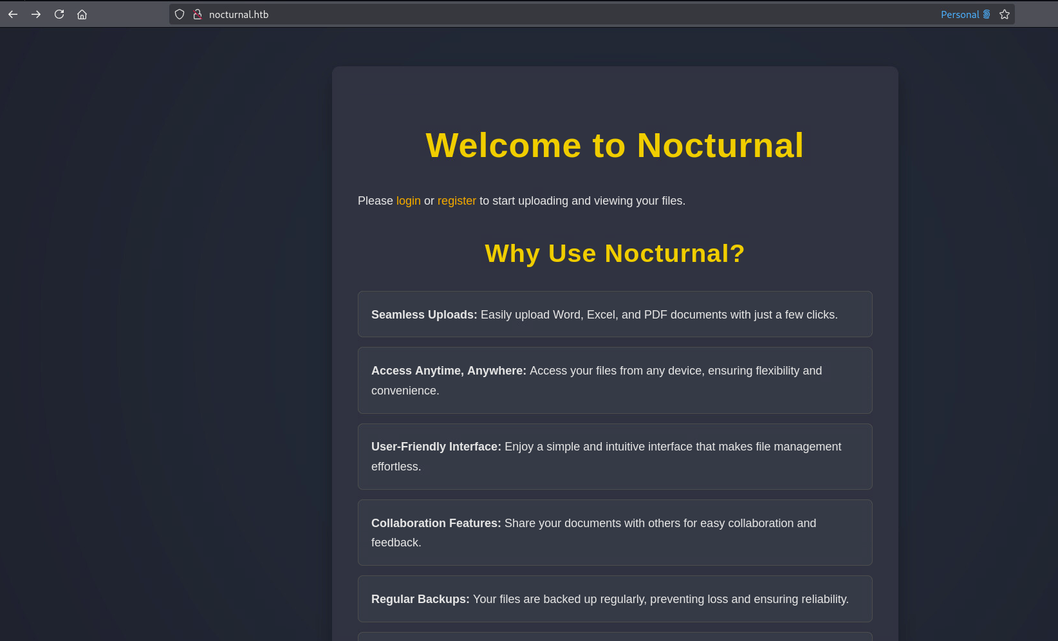Screen dimensions: 1058x641
Task: Reload the nocturnal.htb page
Action: tap(59, 14)
